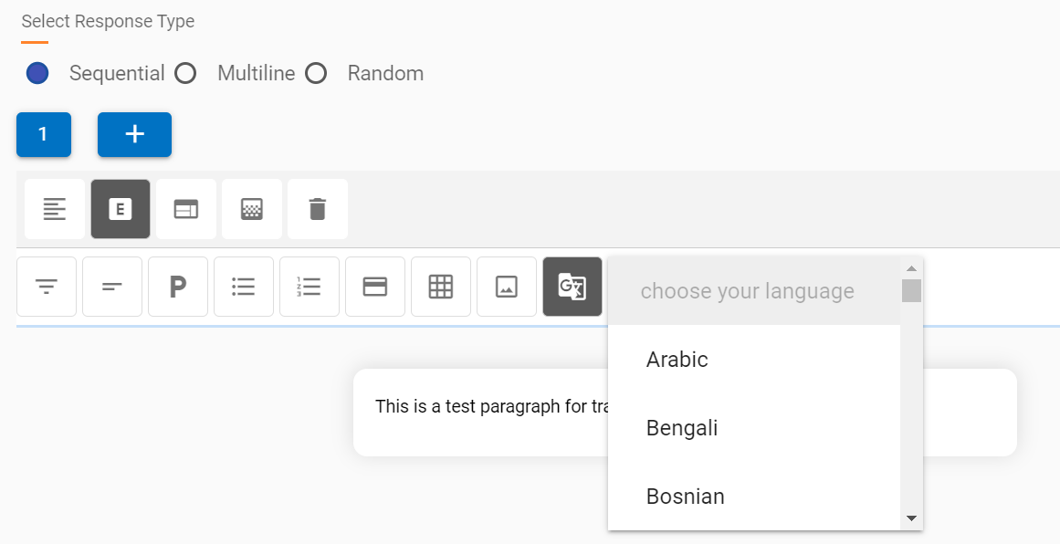Choose Bengali from the language list
Image resolution: width=1060 pixels, height=544 pixels.
click(682, 428)
